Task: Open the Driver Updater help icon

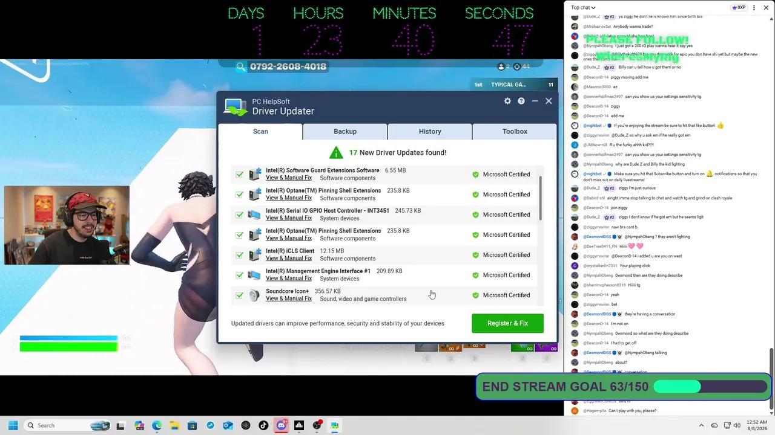Action: coord(521,101)
